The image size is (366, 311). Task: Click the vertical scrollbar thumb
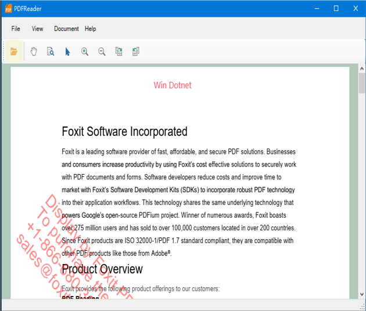[x=362, y=83]
